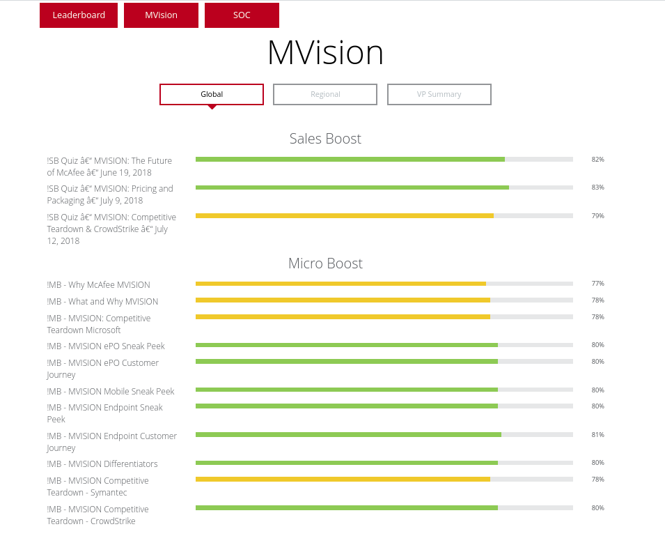
Task: Click the Micro Boost Teardown - CrowdStrike progress bar
Action: click(384, 508)
